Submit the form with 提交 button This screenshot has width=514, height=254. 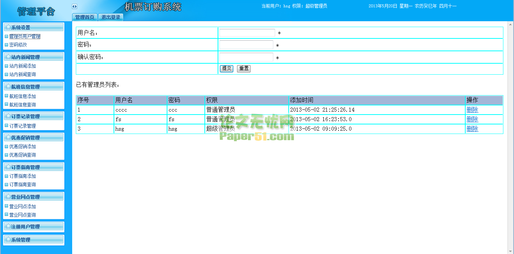[x=226, y=68]
